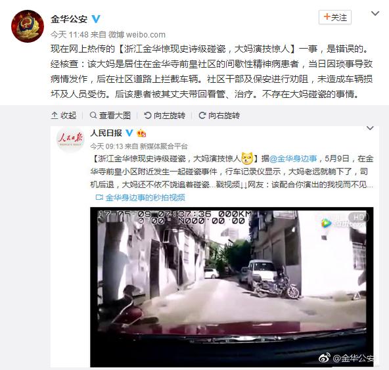The image size is (389, 370).
Task: Click the 人民日报 round logo avatar
Action: [x=71, y=139]
